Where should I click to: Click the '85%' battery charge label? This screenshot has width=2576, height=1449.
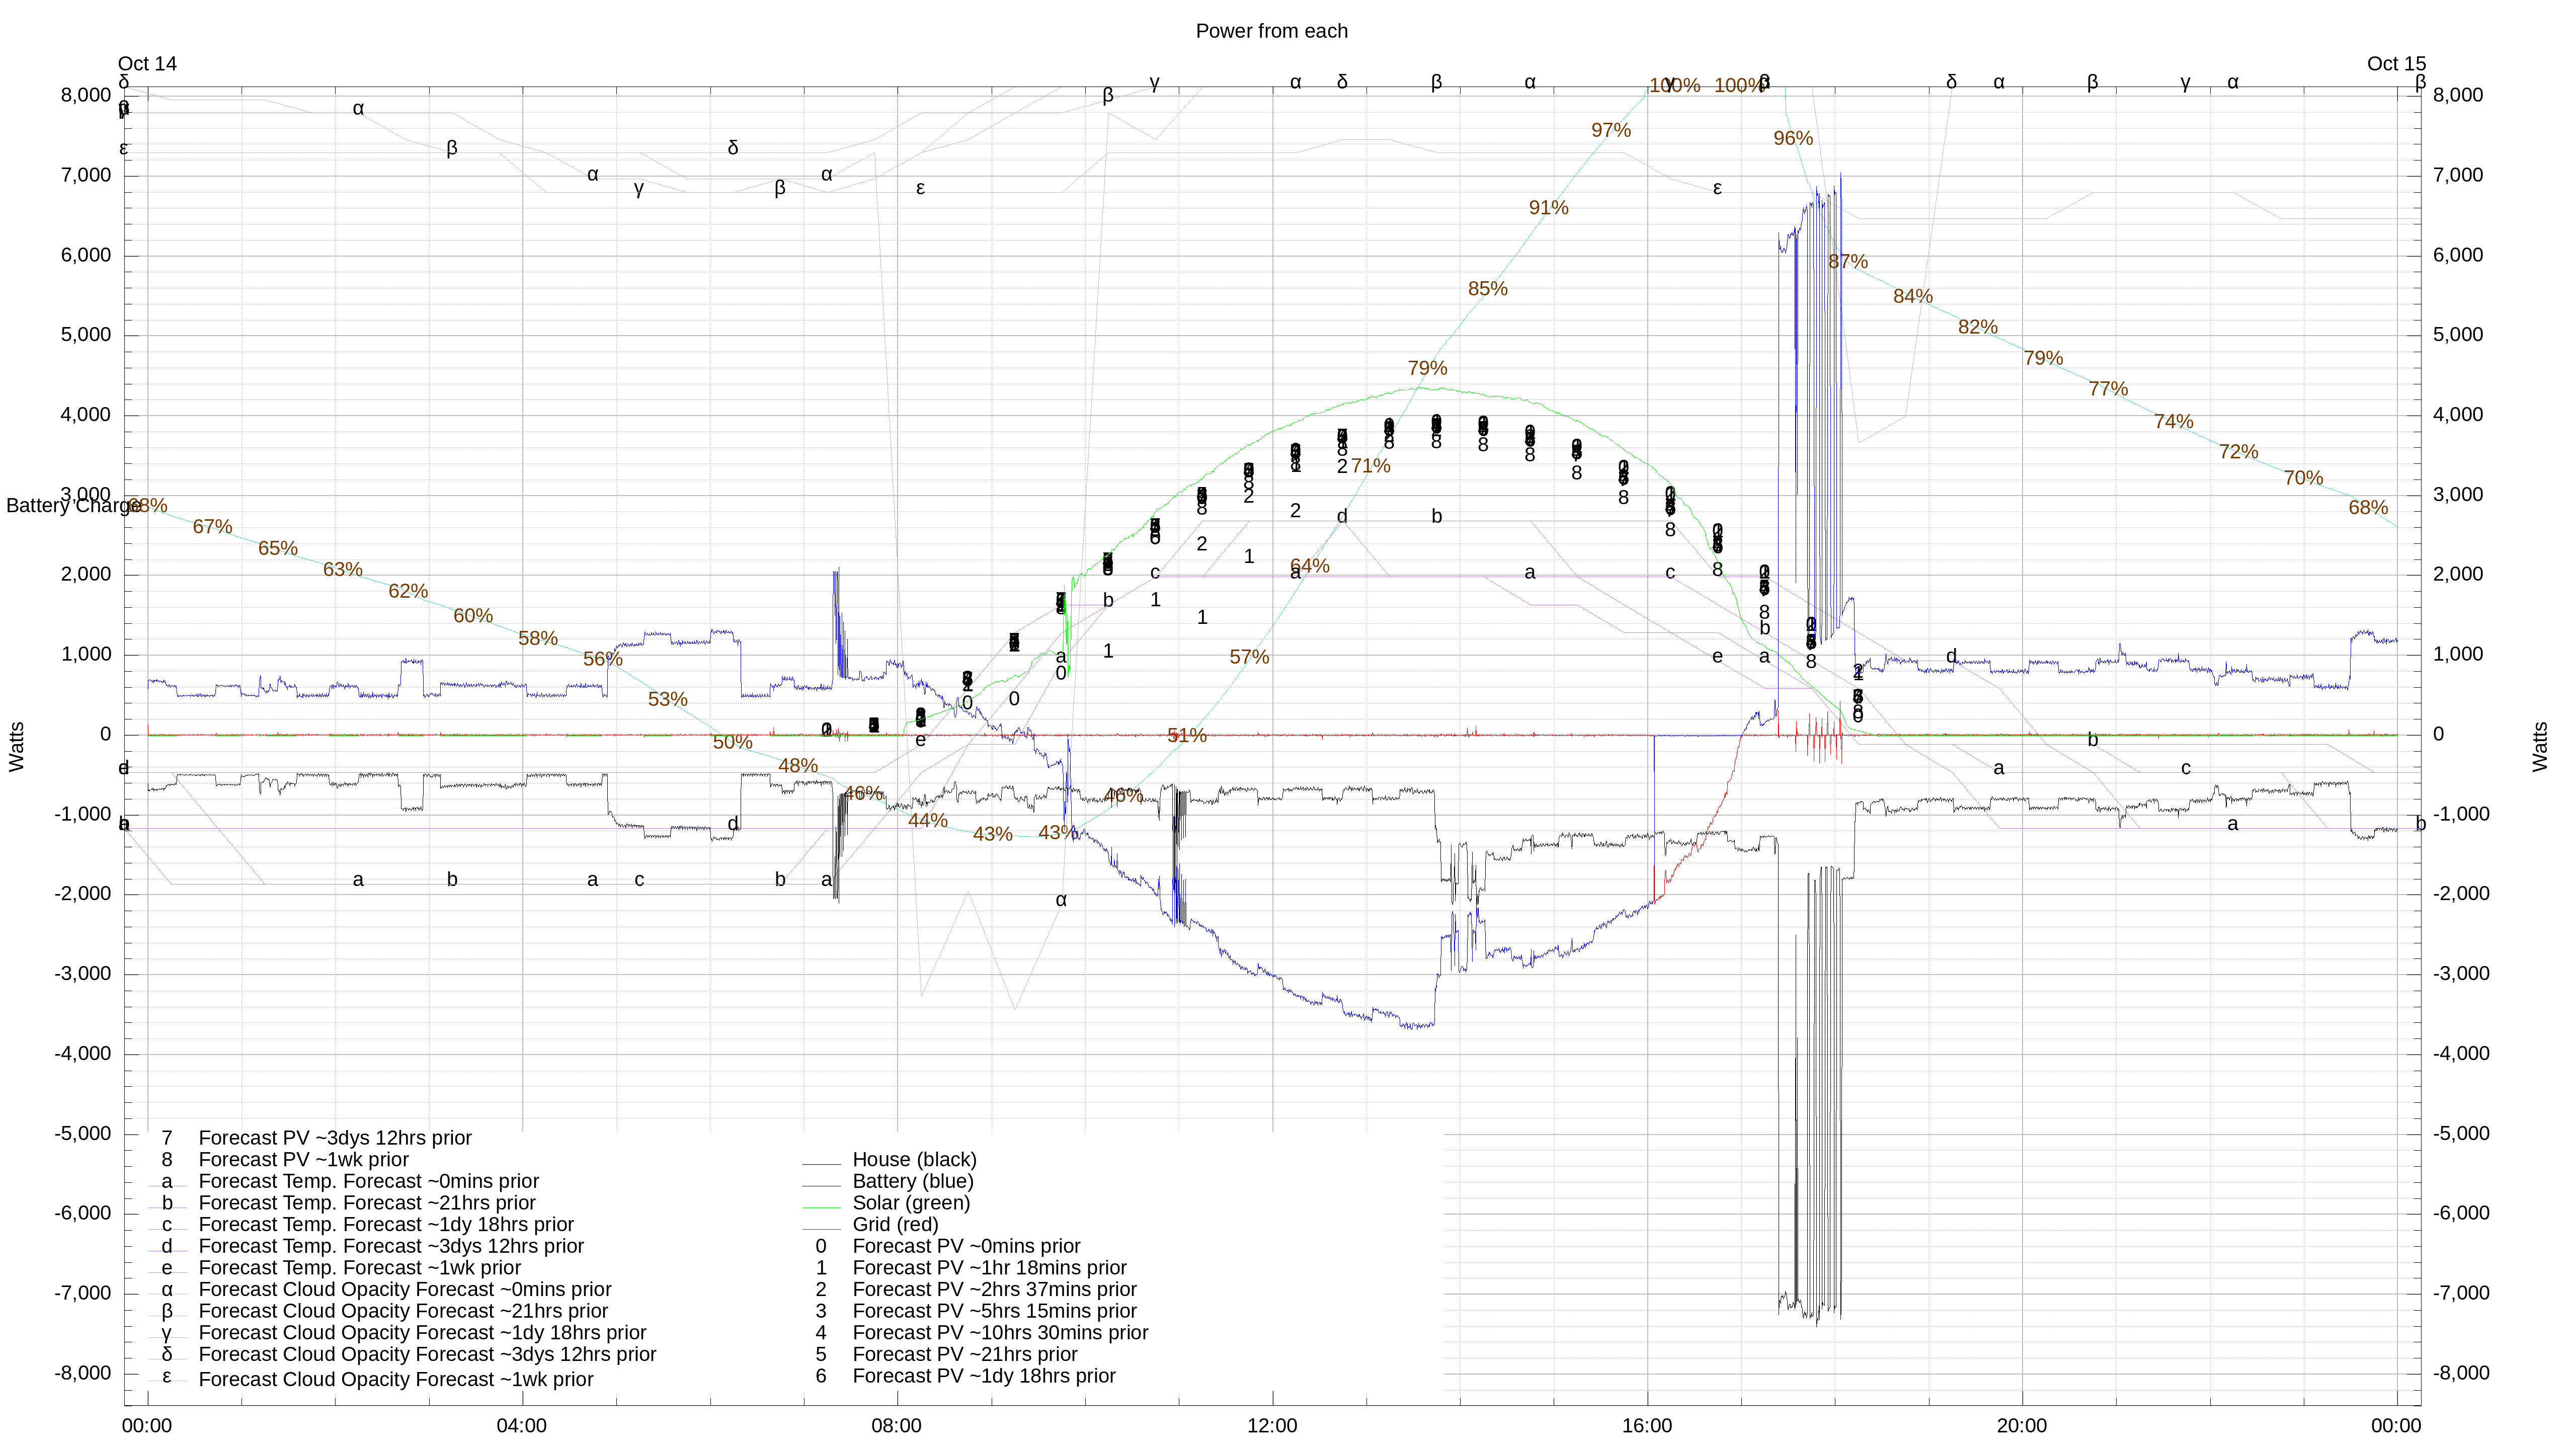1488,289
